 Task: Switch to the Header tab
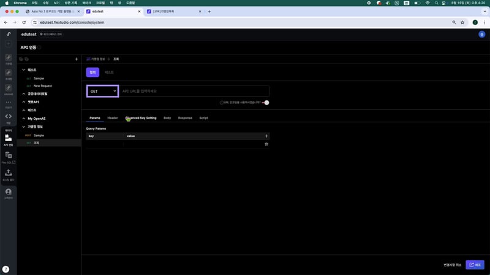pyautogui.click(x=112, y=118)
